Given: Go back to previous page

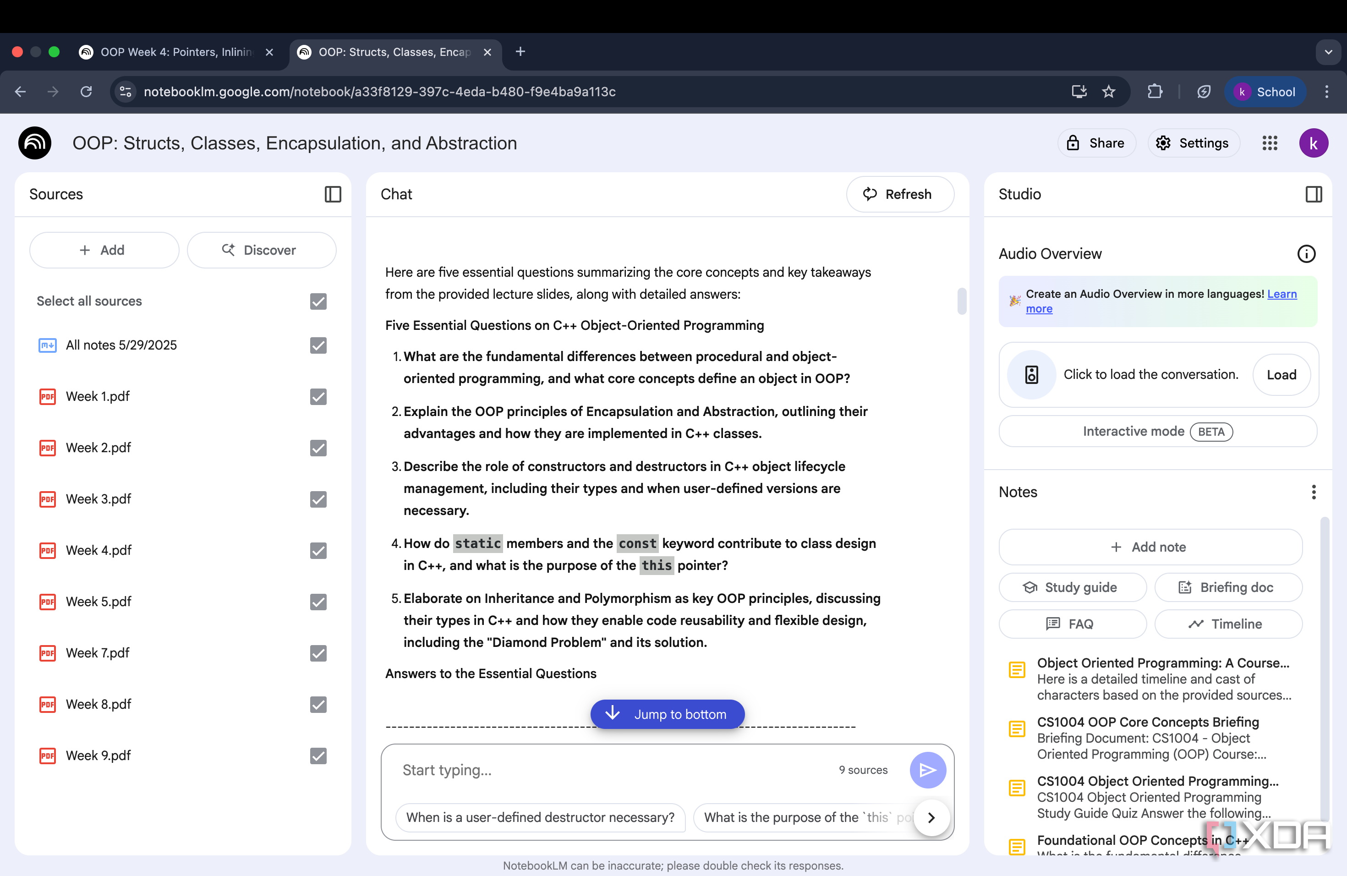Looking at the screenshot, I should (20, 92).
